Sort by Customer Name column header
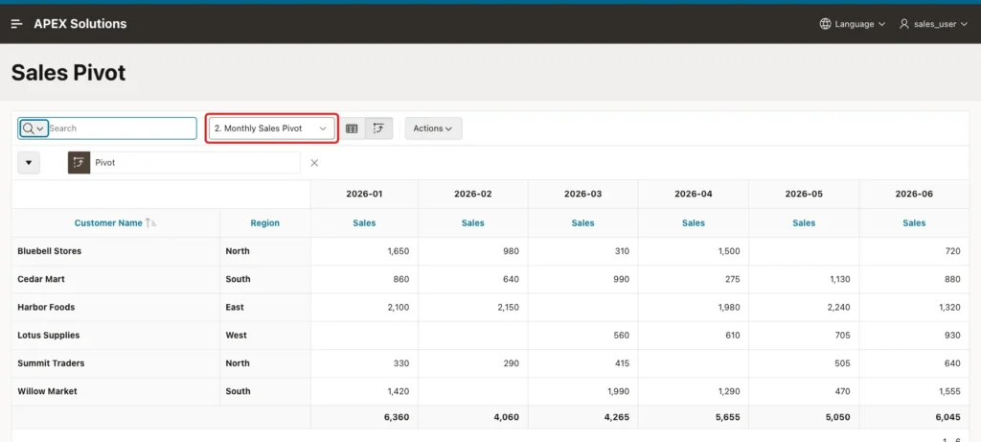The width and height of the screenshot is (981, 442). [x=108, y=222]
